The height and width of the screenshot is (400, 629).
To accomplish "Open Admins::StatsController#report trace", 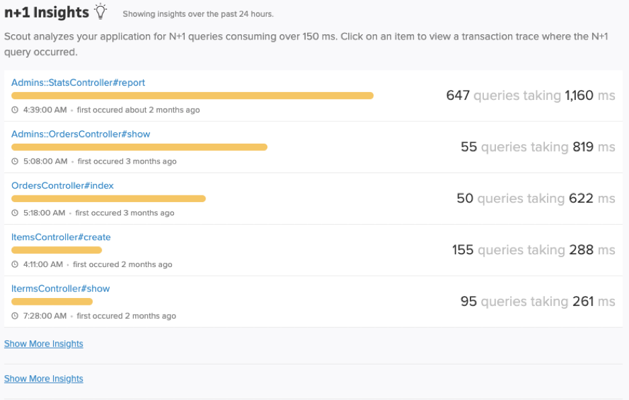I will (78, 83).
